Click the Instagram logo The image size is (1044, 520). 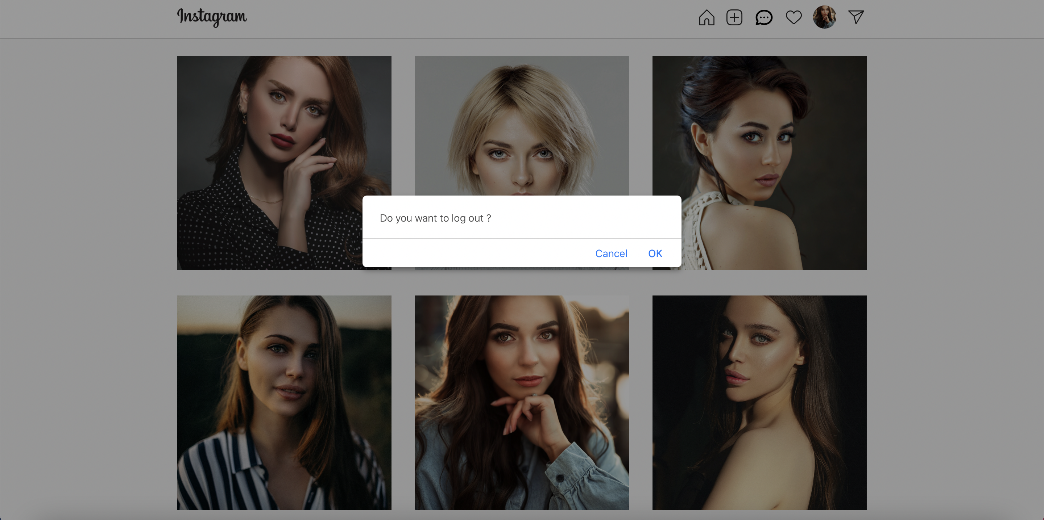coord(212,17)
